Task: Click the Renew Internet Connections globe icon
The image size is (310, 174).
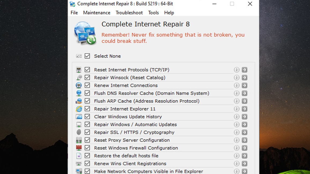Action: tap(79, 85)
